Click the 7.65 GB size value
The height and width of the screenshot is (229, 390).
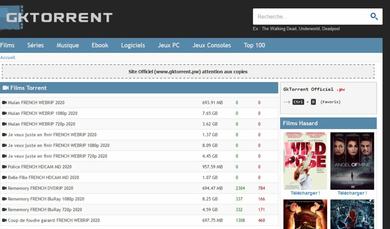[210, 113]
